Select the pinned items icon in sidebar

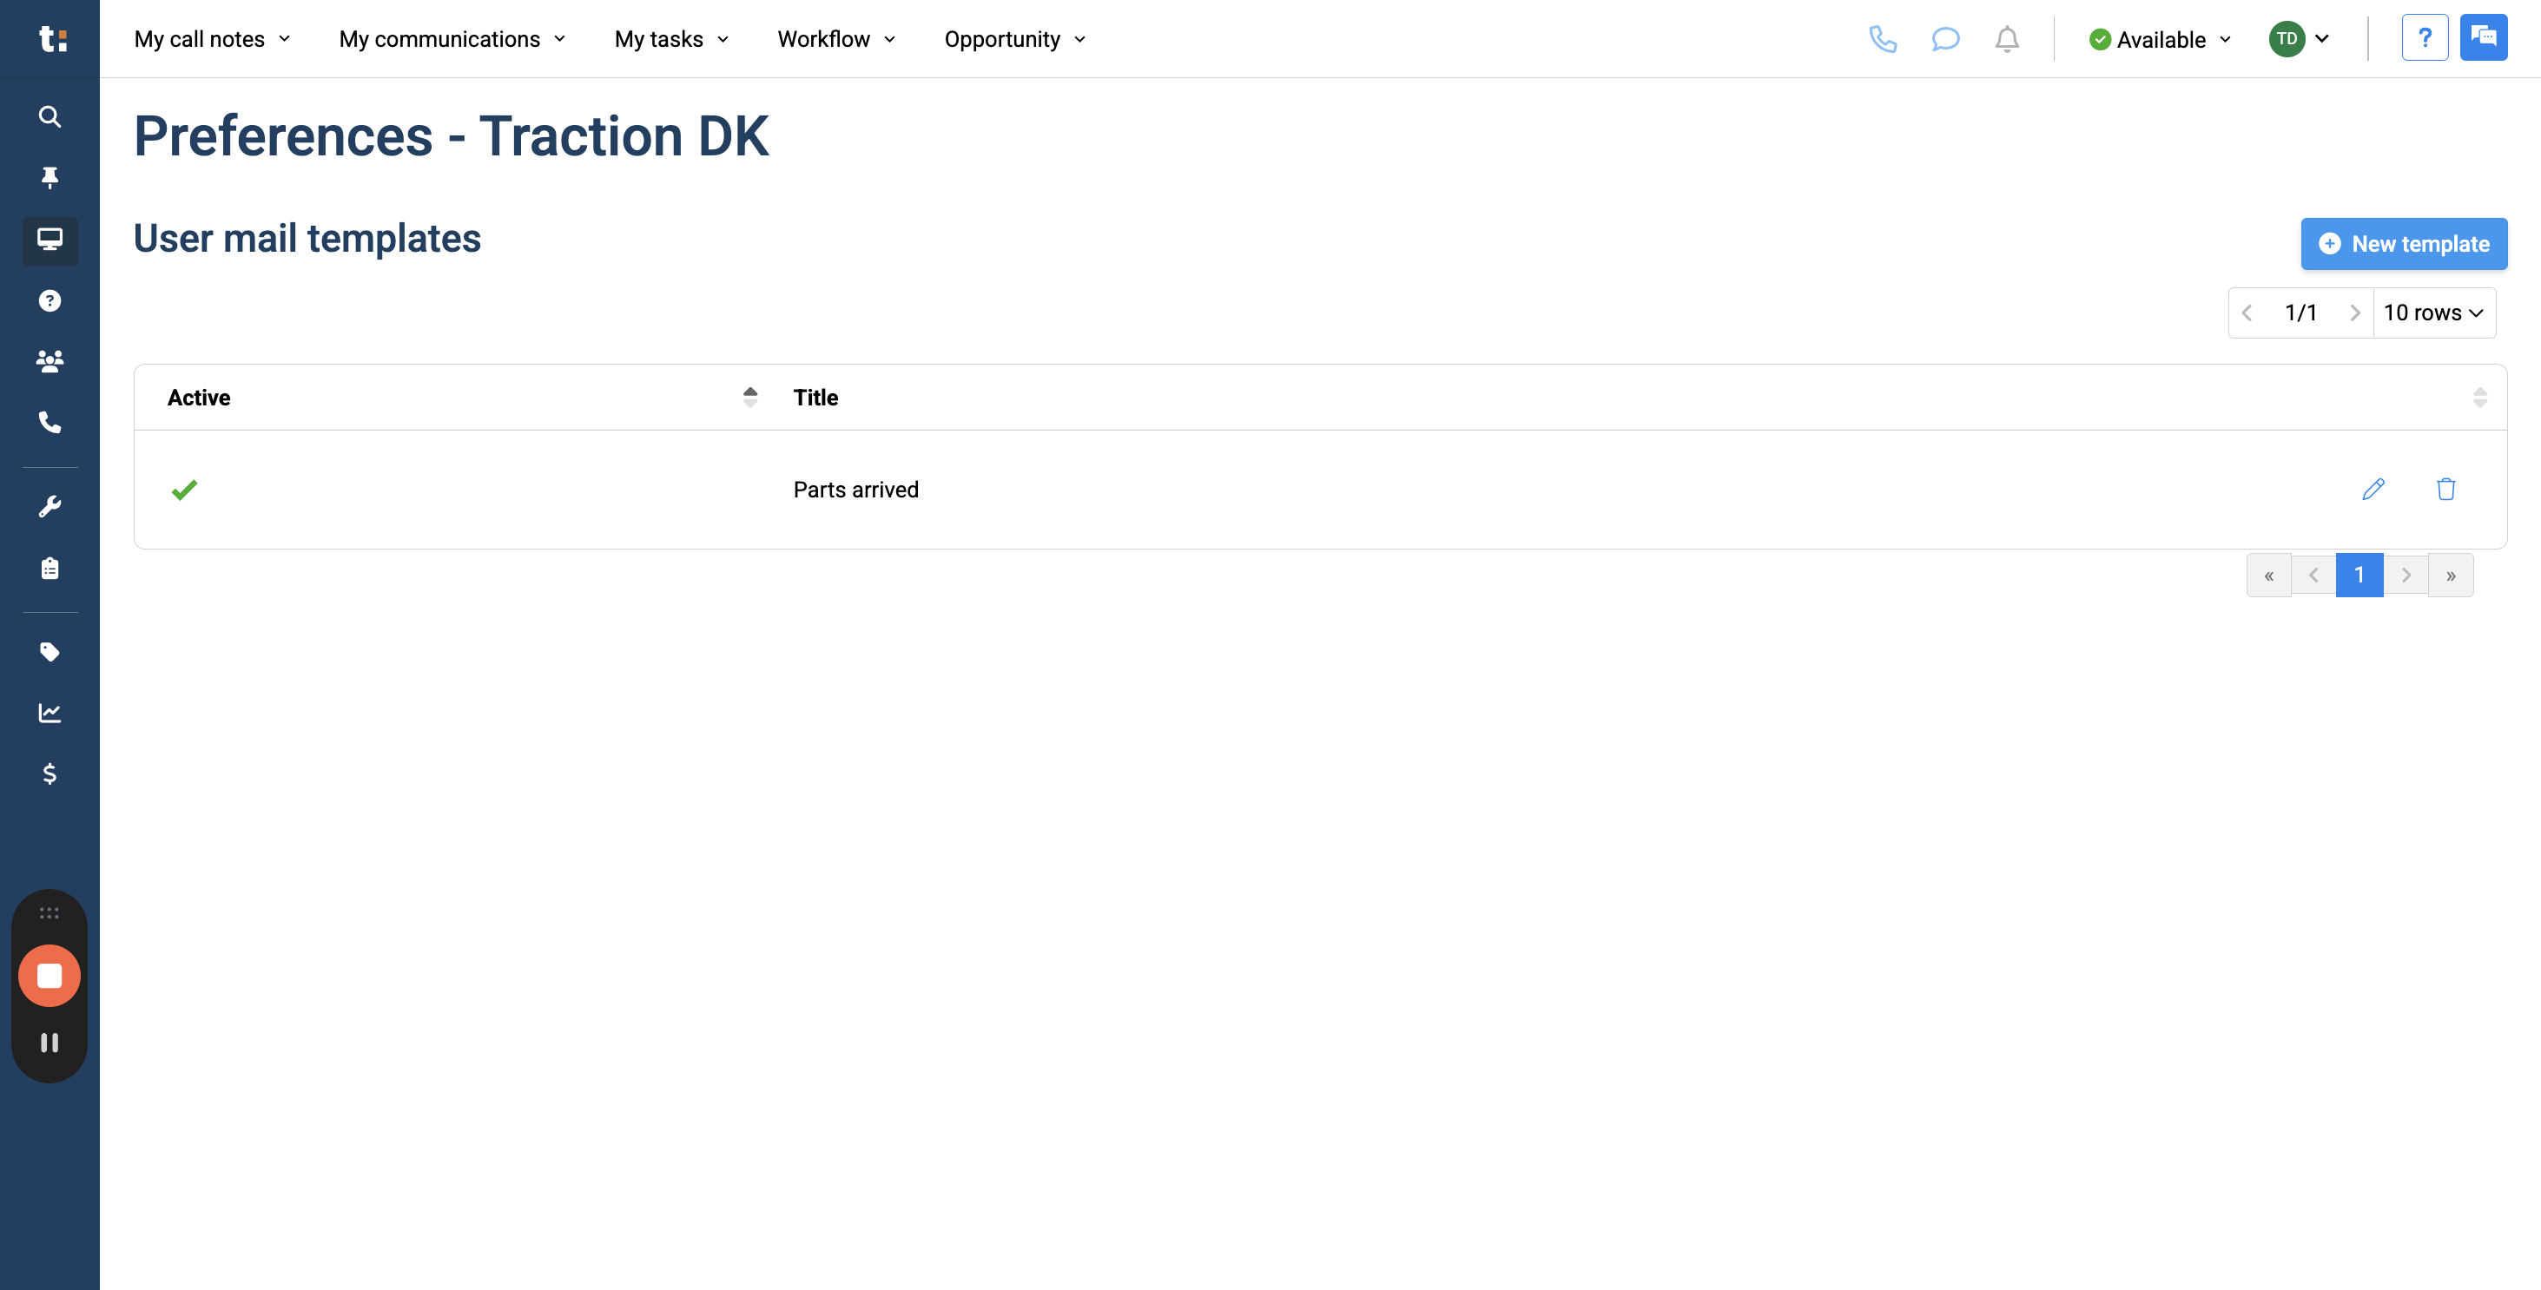point(49,177)
